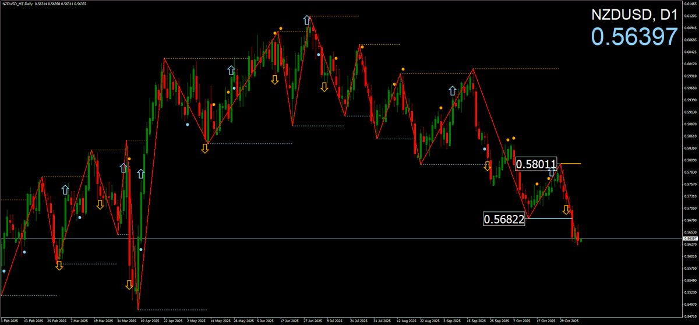699x325 pixels.
Task: Select the orange down arrow at the early April 2025 low
Action: coord(129,285)
